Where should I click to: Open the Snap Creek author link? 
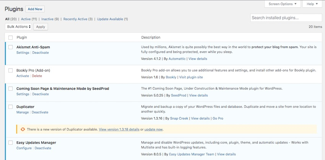[179, 118]
